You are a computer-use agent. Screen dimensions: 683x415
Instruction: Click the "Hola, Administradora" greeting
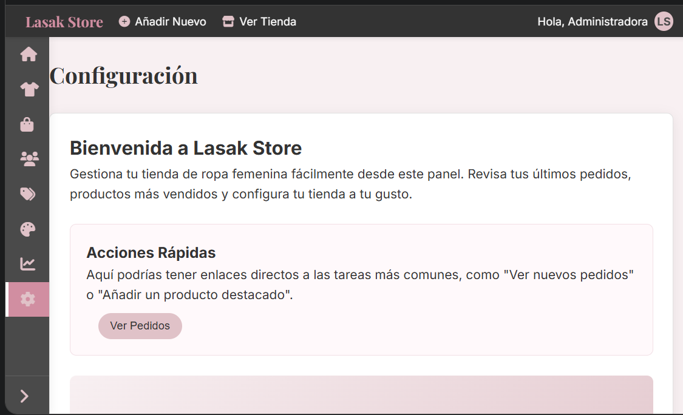point(592,22)
